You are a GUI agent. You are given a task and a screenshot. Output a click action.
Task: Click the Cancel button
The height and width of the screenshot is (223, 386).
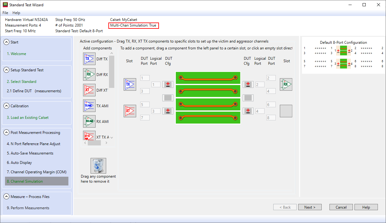(341, 207)
